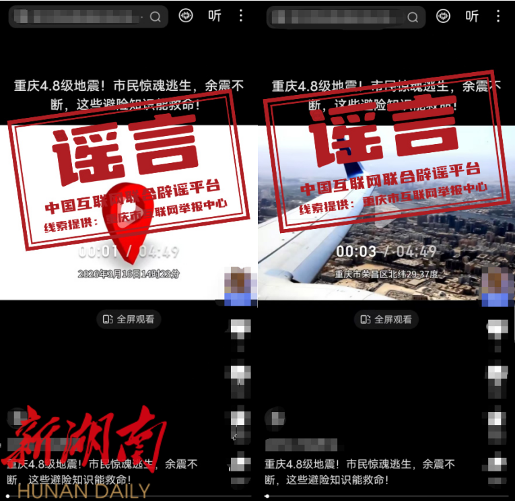Image resolution: width=515 pixels, height=501 pixels.
Task: Tap the search magnifier icon in the right screen
Action: tap(413, 17)
